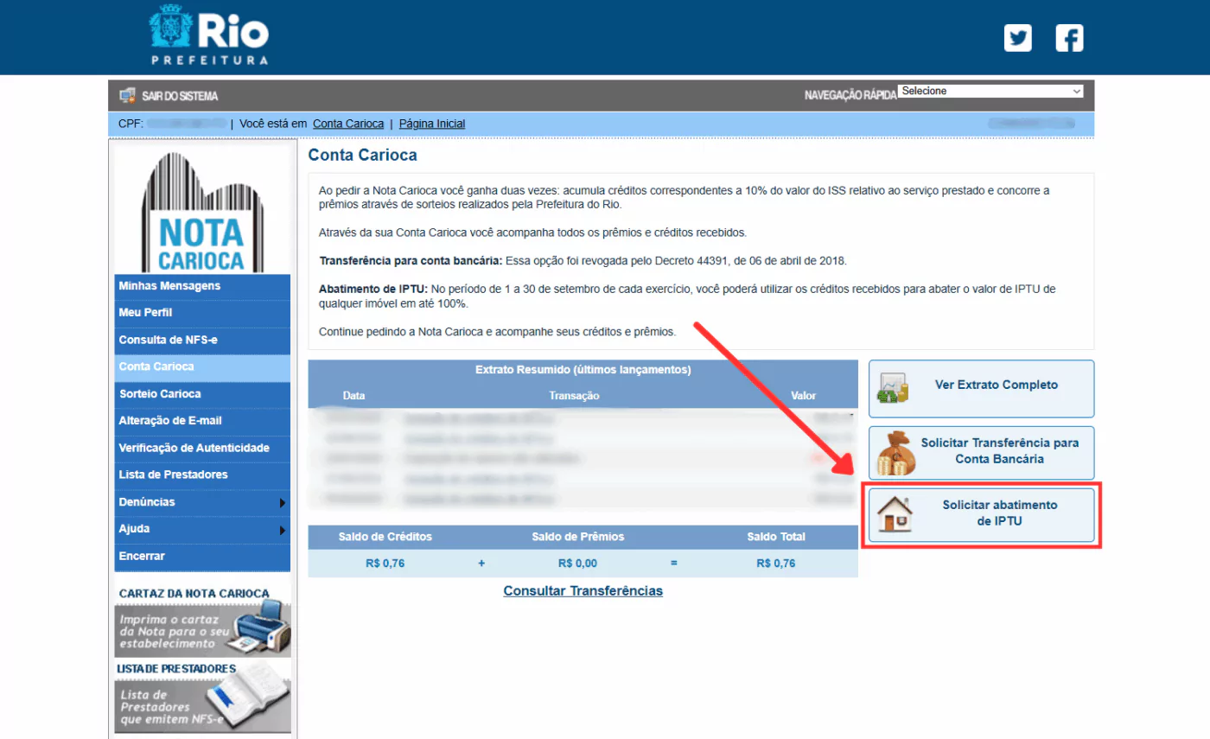Click the Facebook icon
This screenshot has height=739, width=1210.
[1069, 38]
